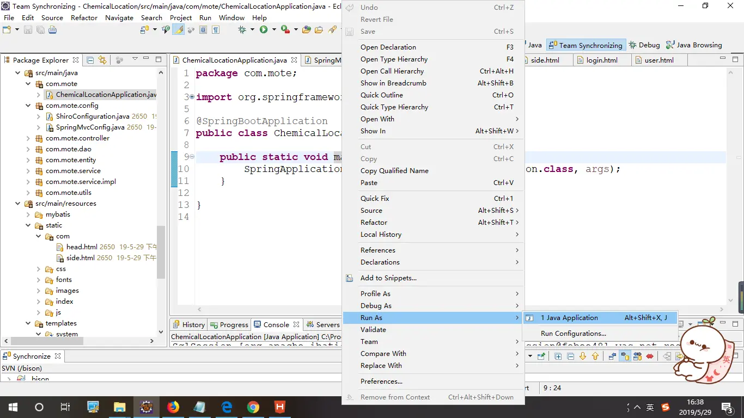Image resolution: width=744 pixels, height=418 pixels.
Task: Collapse the com.mote.config package
Action: (x=28, y=106)
